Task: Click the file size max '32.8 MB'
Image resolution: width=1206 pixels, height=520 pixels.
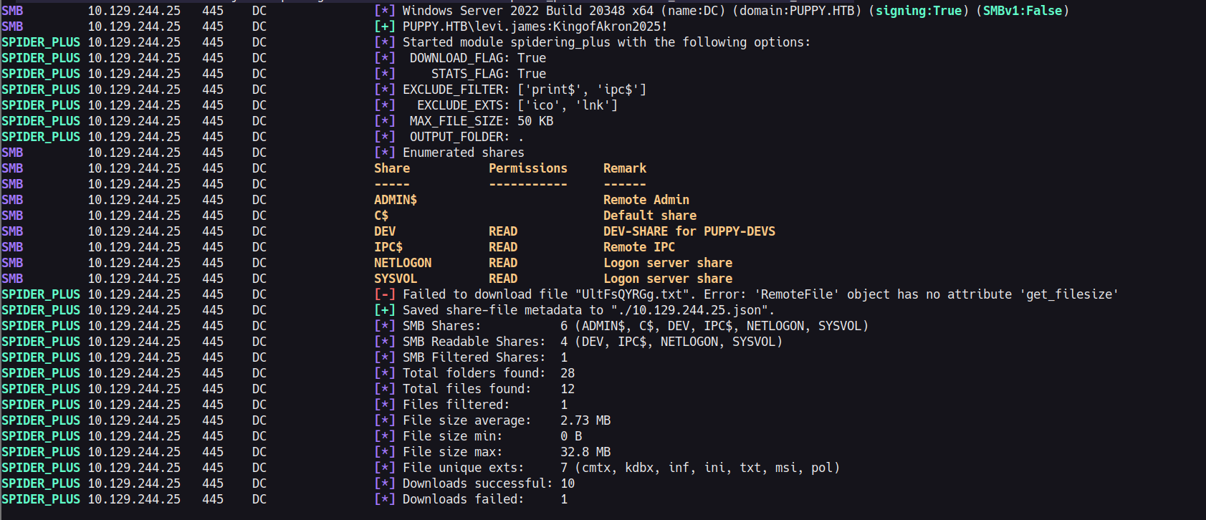Action: coord(585,452)
